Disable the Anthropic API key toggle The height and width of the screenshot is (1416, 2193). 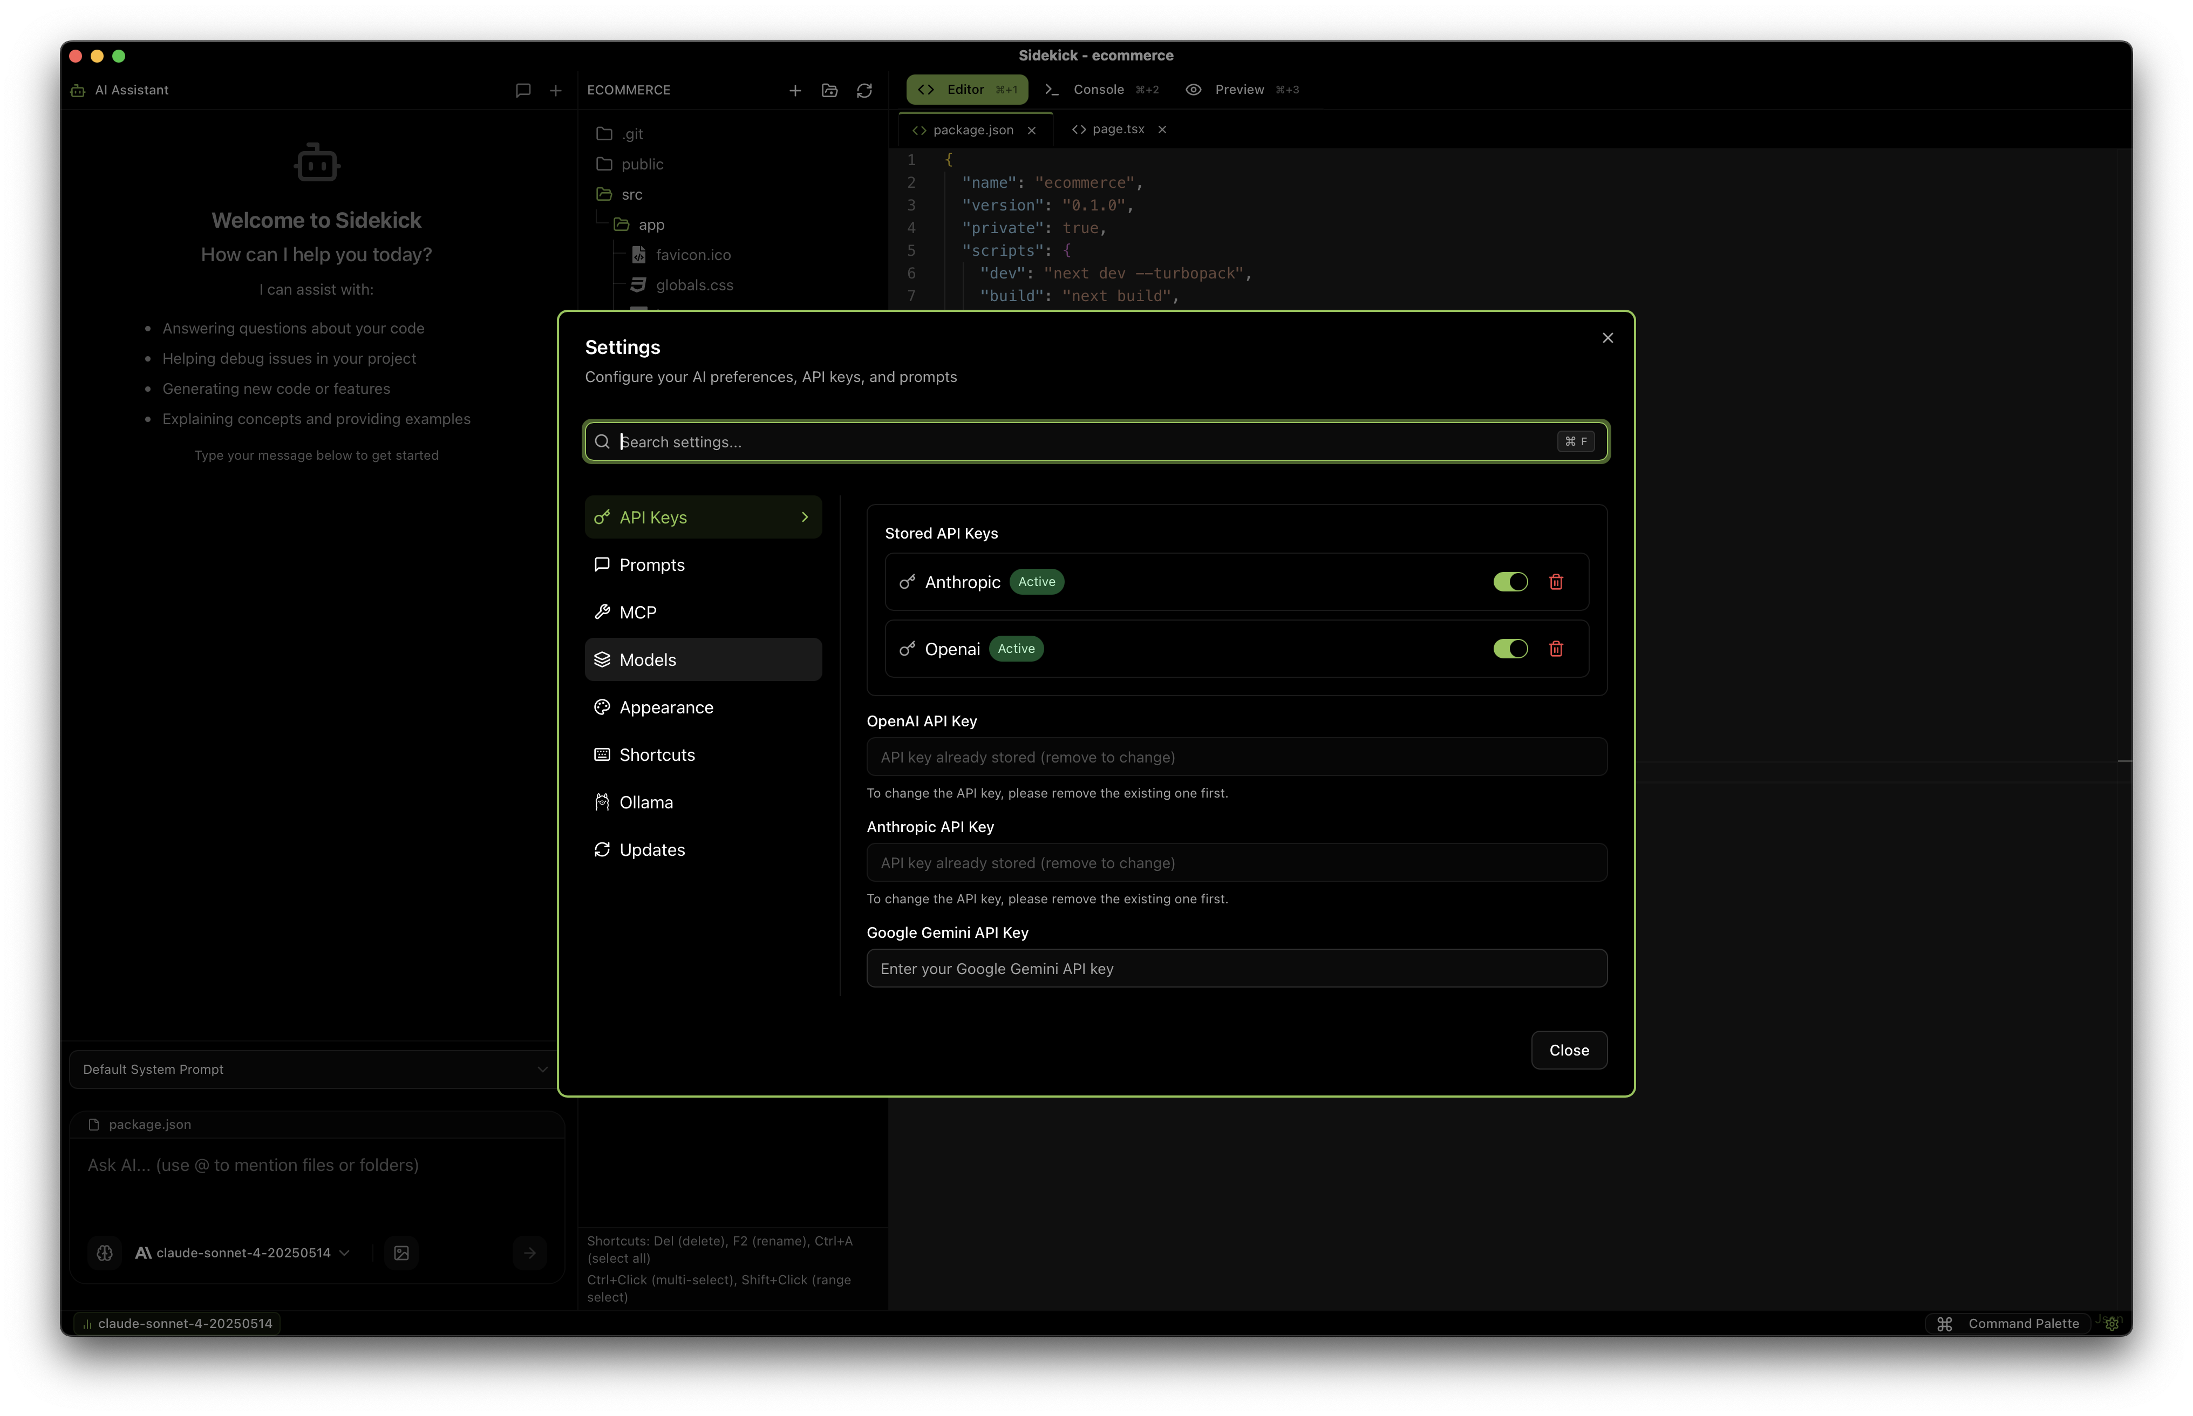[1510, 582]
